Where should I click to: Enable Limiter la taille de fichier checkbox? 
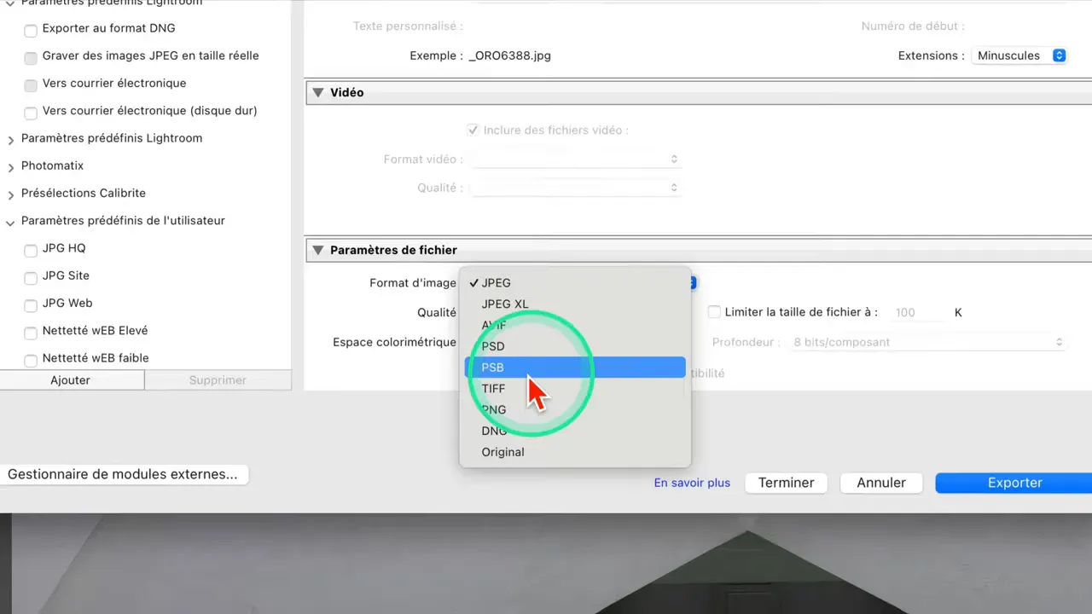(715, 312)
